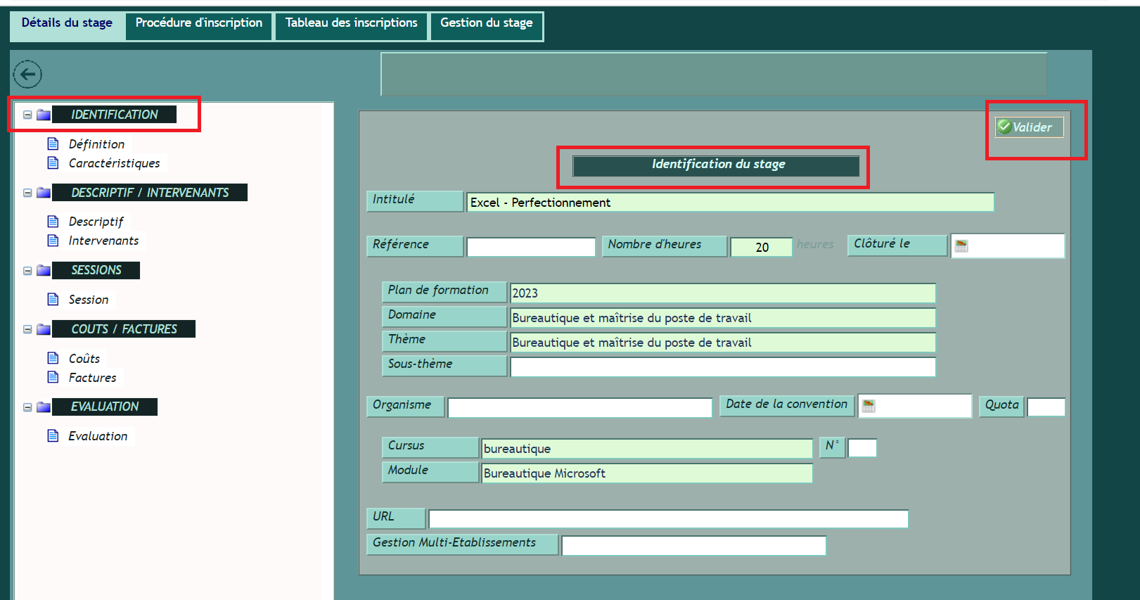
Task: Open calendar picker for Clôturé le
Action: coord(961,246)
